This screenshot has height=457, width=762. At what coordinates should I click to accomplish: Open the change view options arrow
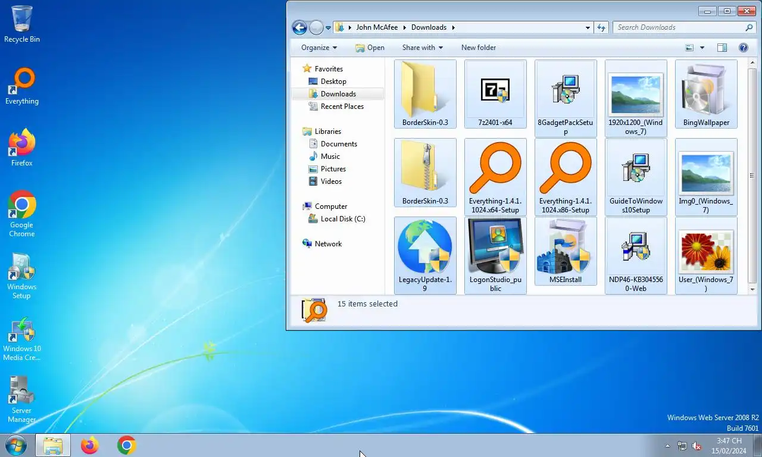tap(702, 48)
